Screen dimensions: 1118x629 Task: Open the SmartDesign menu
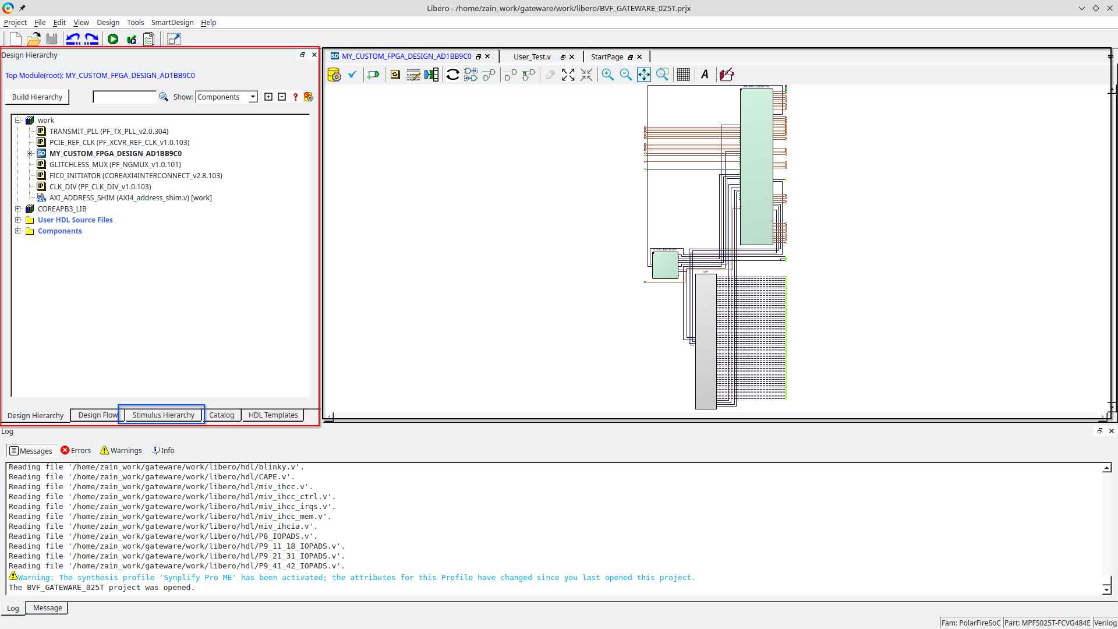pos(172,22)
